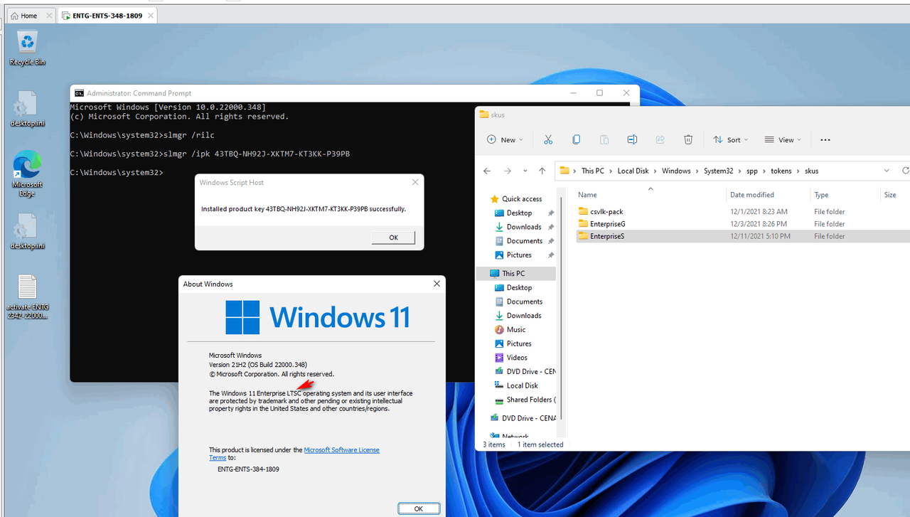The height and width of the screenshot is (517, 910).
Task: Click Rename icon in Explorer toolbar
Action: [x=632, y=140]
